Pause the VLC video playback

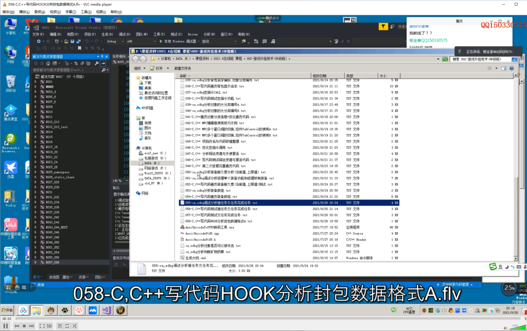pyautogui.click(x=6, y=326)
